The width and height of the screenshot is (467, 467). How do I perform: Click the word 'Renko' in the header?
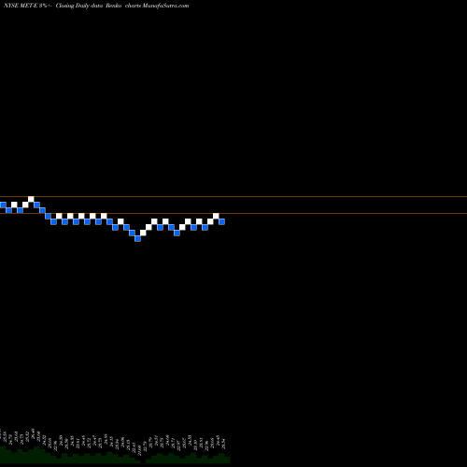pos(113,6)
